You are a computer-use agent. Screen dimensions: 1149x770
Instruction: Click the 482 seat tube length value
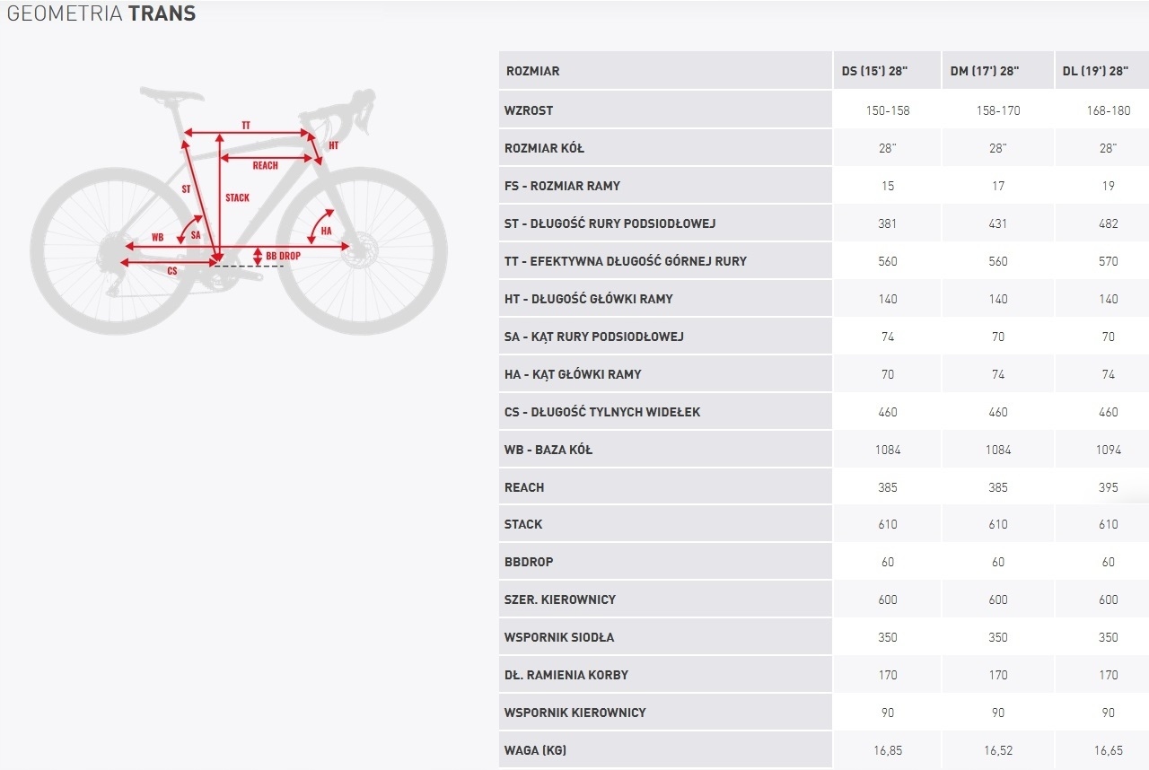1108,223
